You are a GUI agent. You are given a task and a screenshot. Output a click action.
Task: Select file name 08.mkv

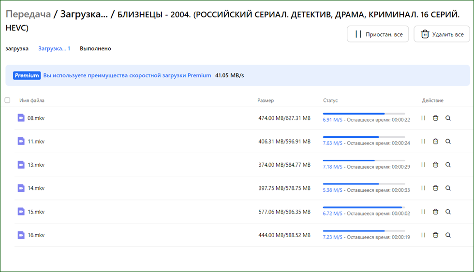coord(36,118)
